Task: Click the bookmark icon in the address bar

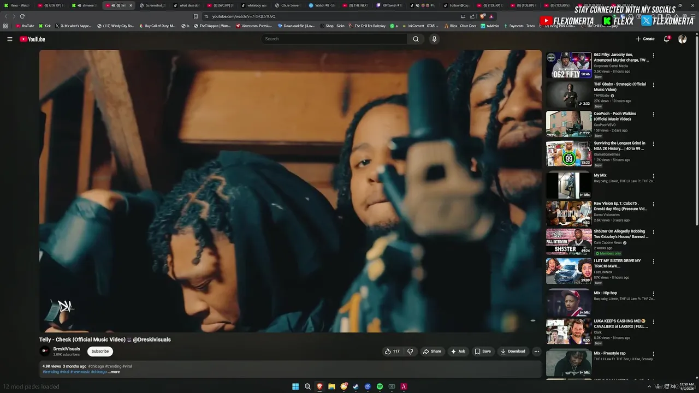Action: pos(196,16)
